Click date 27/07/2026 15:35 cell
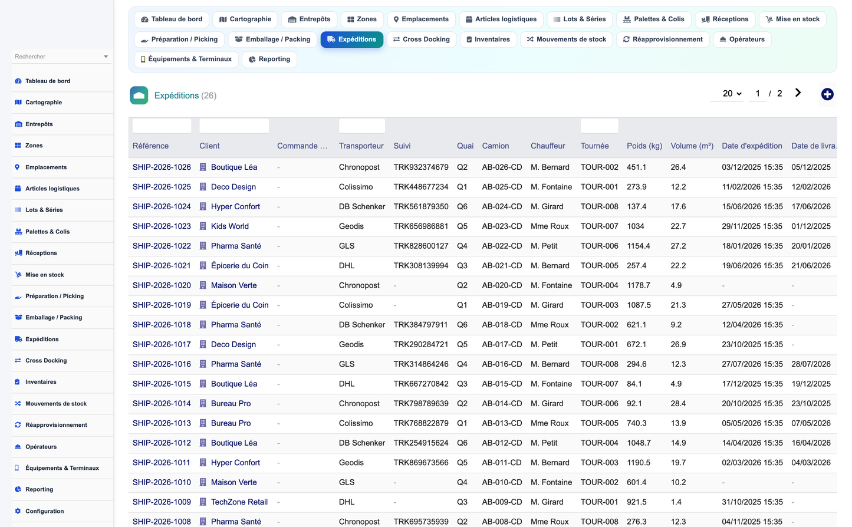This screenshot has width=852, height=527. [x=752, y=364]
